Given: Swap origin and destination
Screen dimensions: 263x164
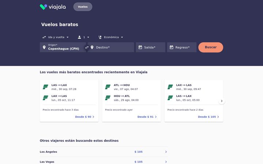Looking at the screenshot, I should pyautogui.click(x=87, y=47).
